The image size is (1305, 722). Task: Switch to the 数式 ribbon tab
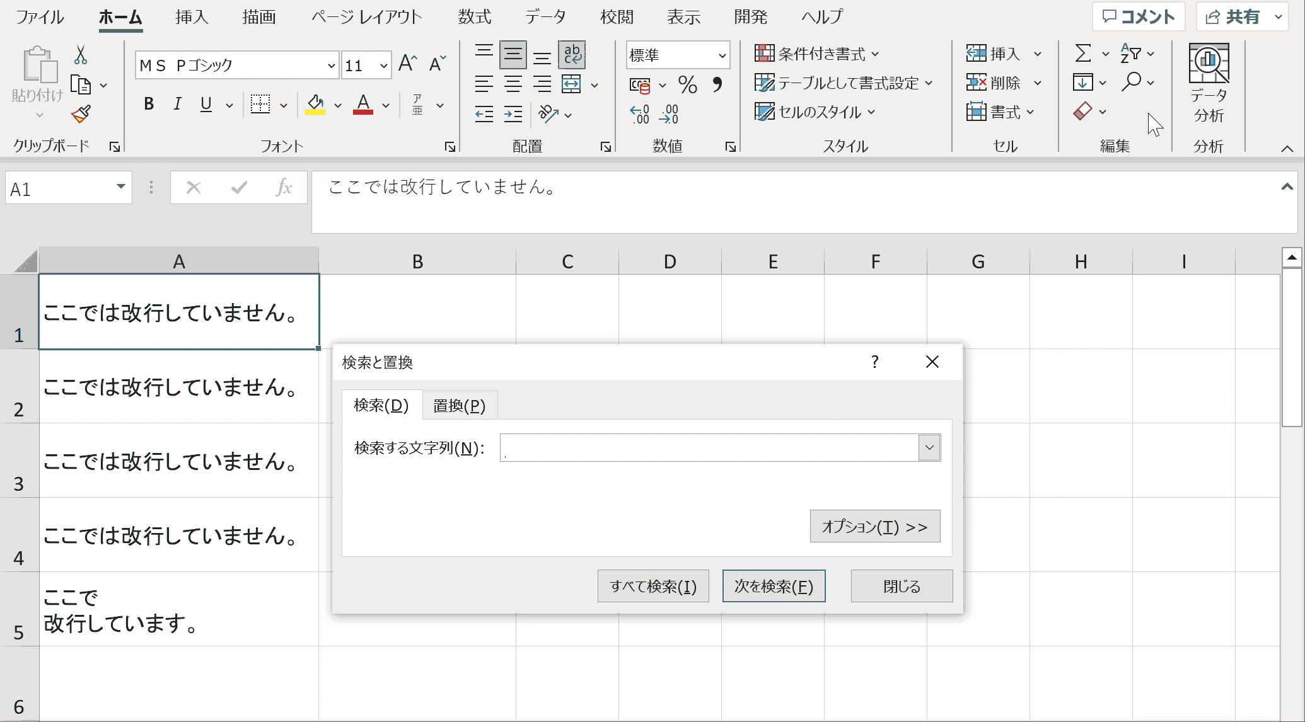(x=474, y=17)
